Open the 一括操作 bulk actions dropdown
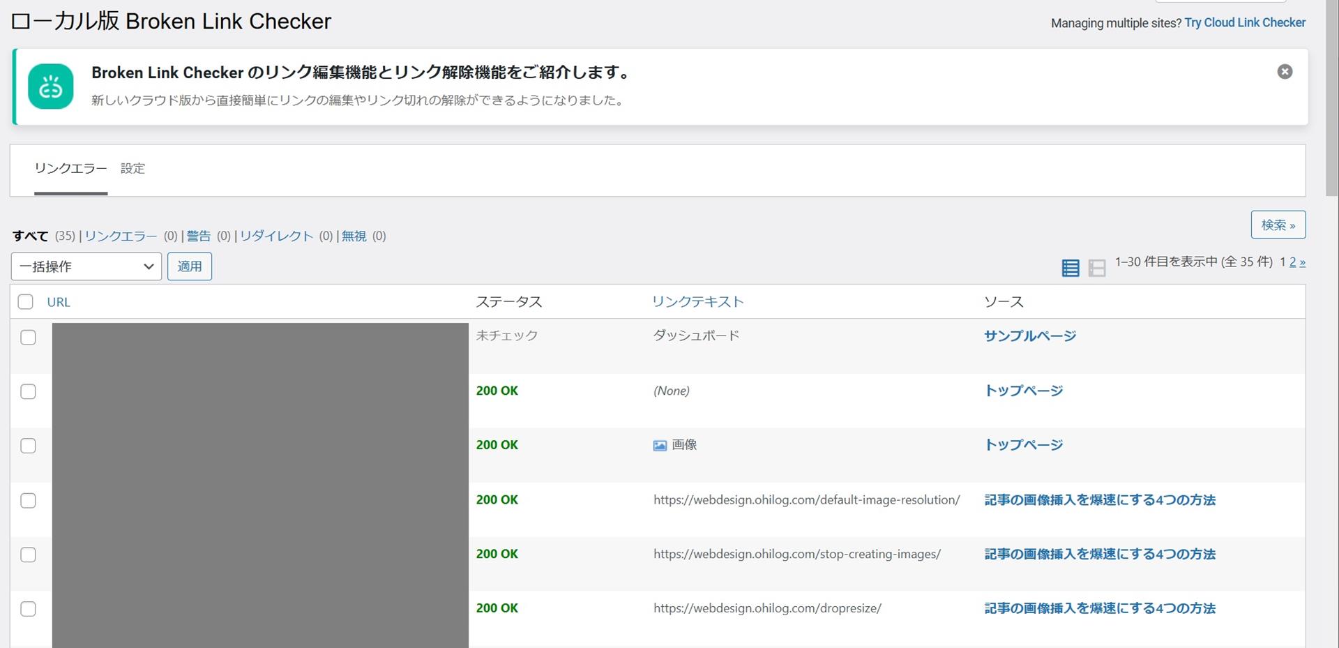The height and width of the screenshot is (648, 1339). 86,266
